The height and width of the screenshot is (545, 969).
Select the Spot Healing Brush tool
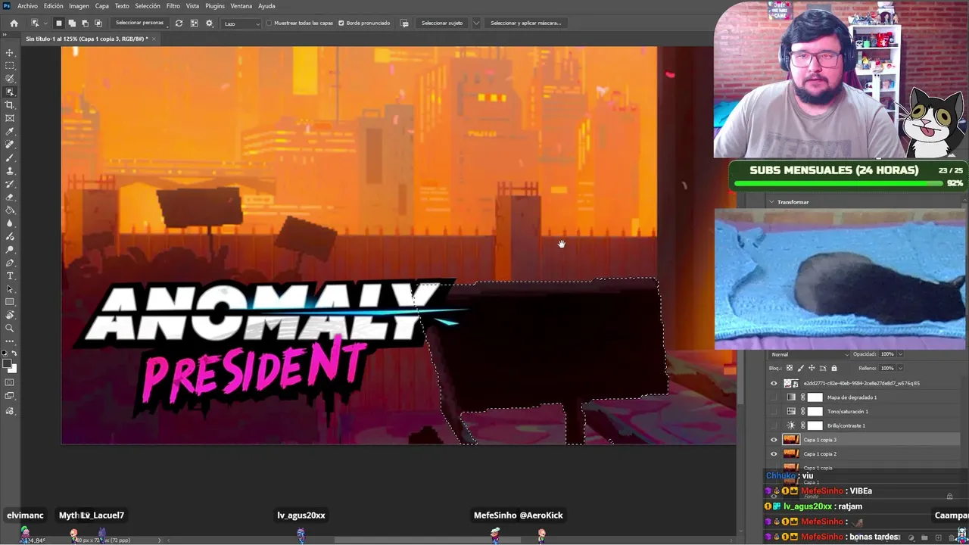pyautogui.click(x=10, y=145)
